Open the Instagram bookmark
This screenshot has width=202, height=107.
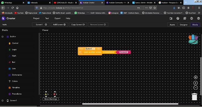coord(114,13)
